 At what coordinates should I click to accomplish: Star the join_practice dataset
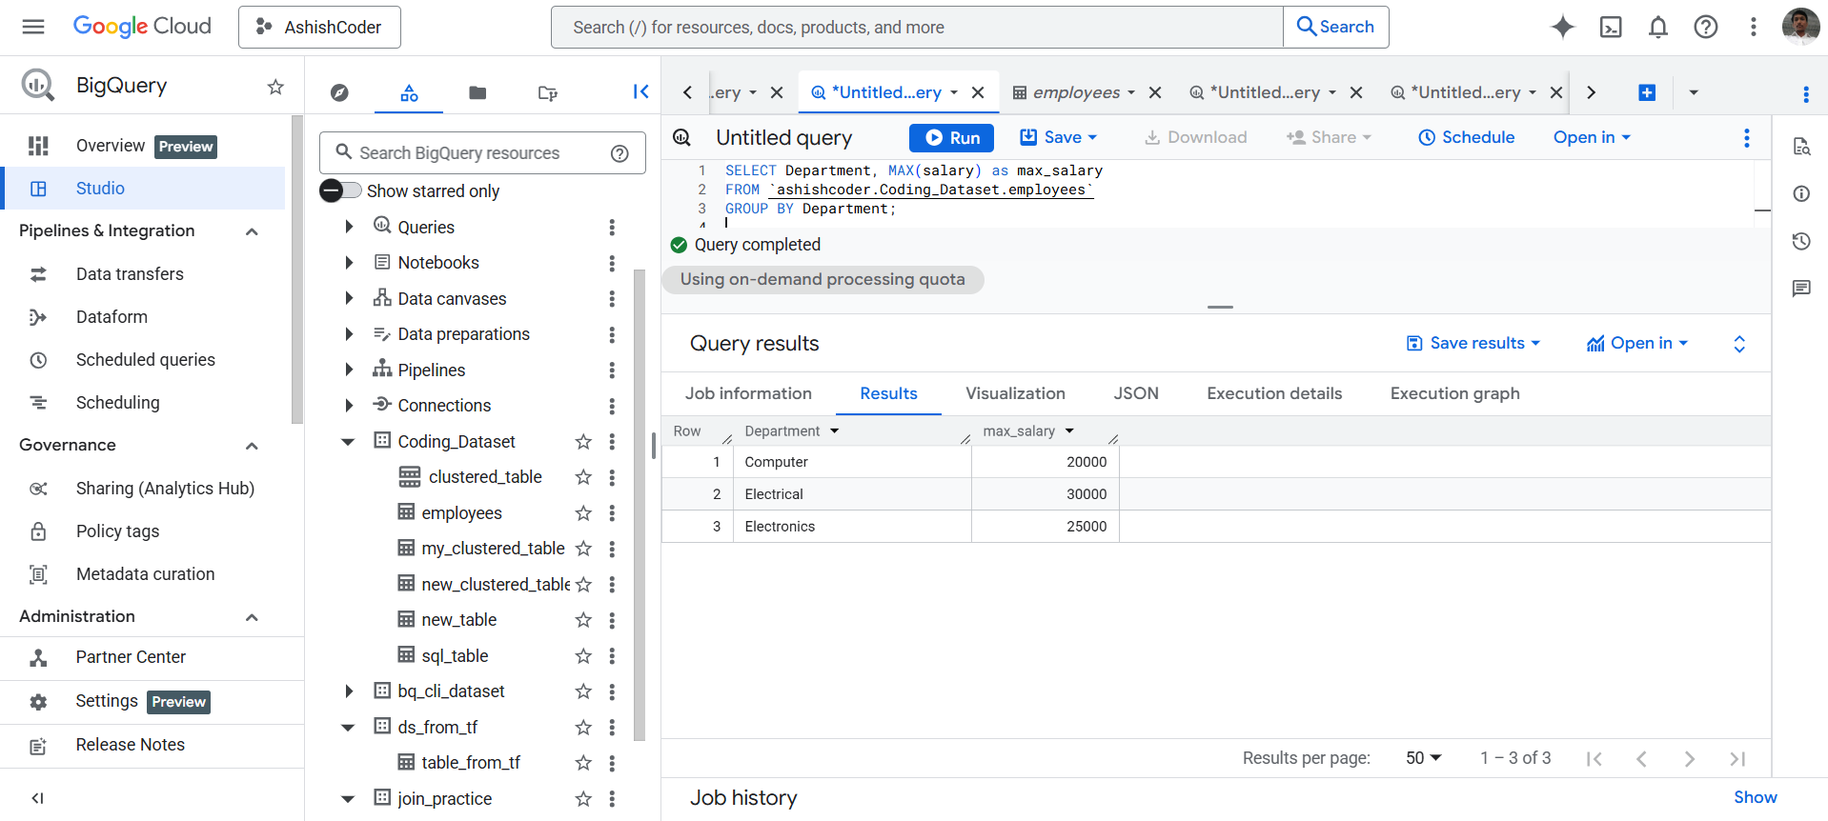[583, 799]
